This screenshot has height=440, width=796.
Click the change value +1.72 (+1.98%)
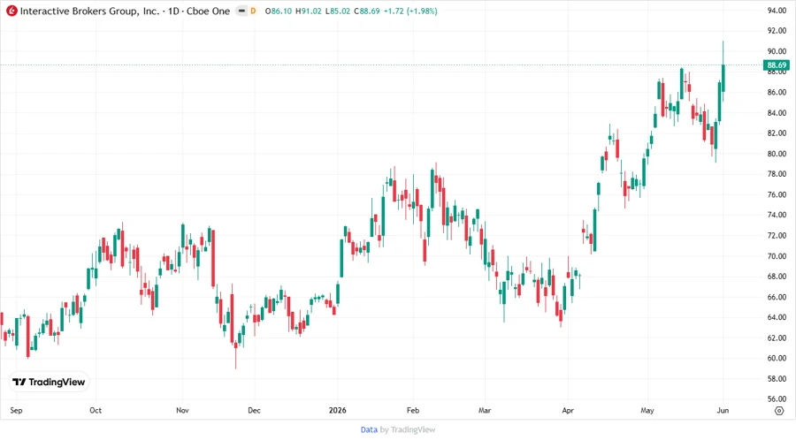click(410, 11)
